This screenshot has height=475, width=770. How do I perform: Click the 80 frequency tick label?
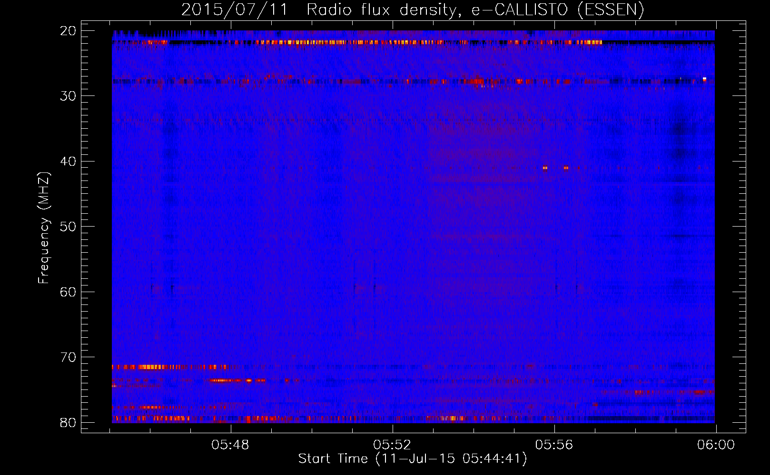(68, 422)
